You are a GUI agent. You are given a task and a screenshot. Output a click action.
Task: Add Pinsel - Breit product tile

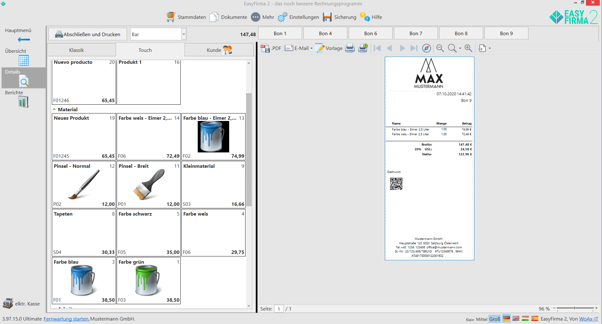pos(149,185)
